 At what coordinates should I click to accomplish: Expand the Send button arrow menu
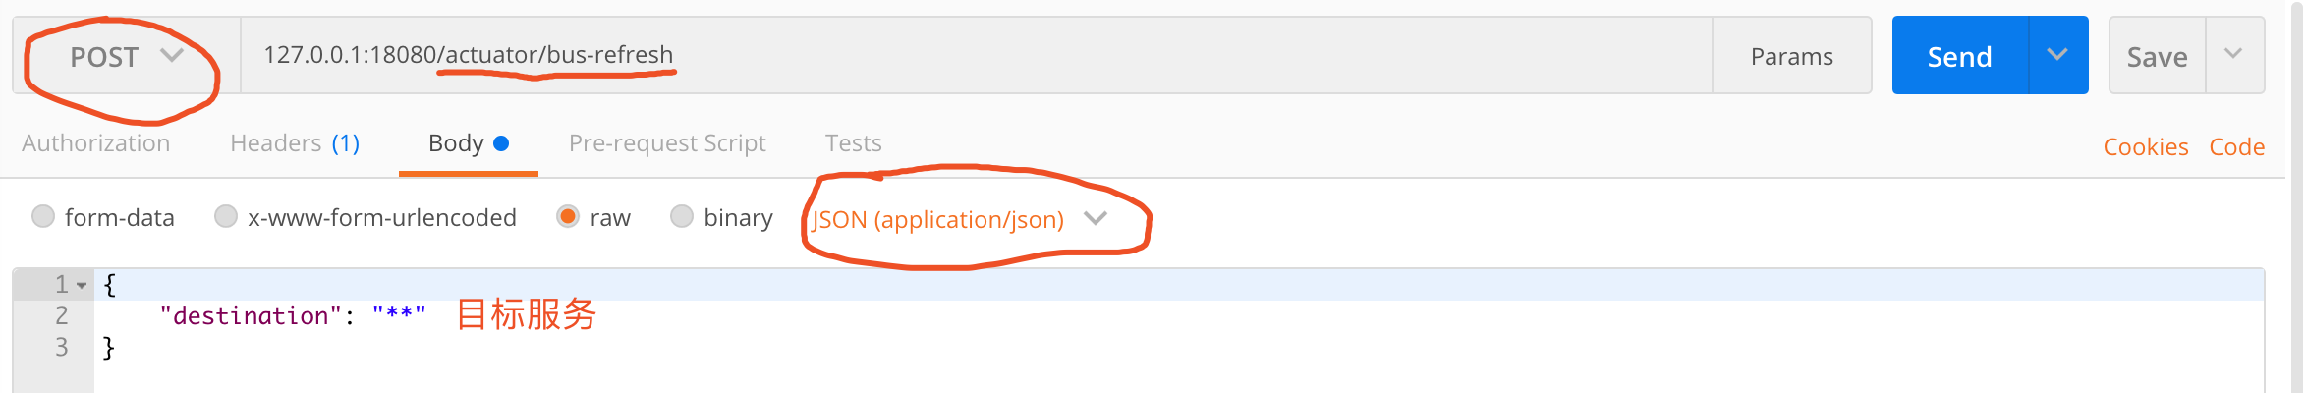point(2057,55)
